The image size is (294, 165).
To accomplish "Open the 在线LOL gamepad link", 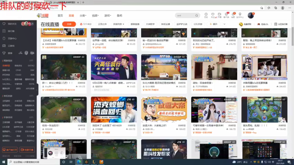I will pos(263,24).
